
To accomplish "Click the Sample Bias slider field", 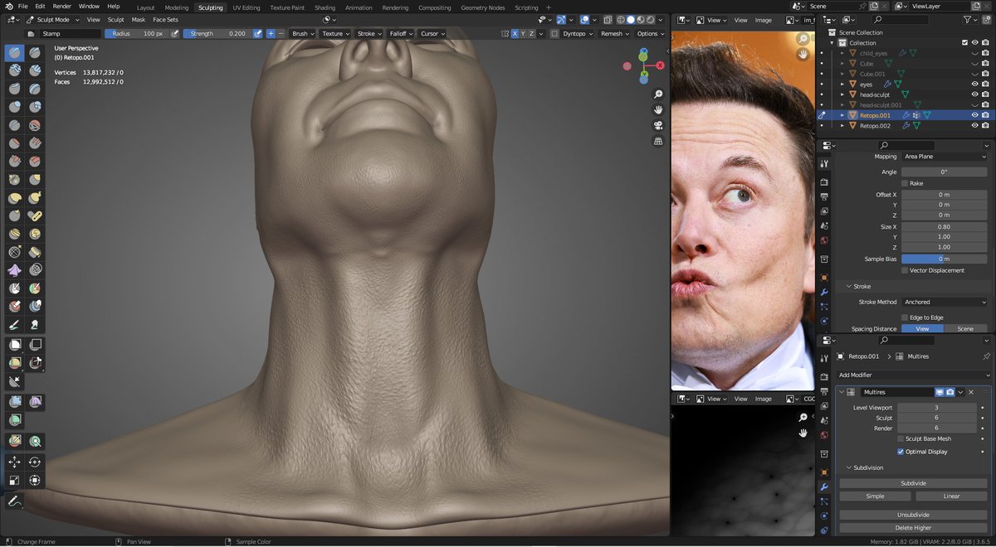I will (945, 259).
